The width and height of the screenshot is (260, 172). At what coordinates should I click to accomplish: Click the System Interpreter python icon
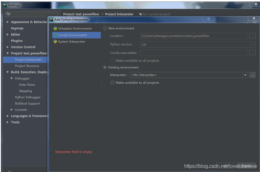(55, 42)
